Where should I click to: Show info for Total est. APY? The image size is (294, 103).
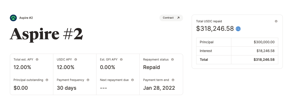coord(37,59)
